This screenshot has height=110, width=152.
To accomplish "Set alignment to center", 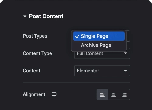I will (x=114, y=94).
